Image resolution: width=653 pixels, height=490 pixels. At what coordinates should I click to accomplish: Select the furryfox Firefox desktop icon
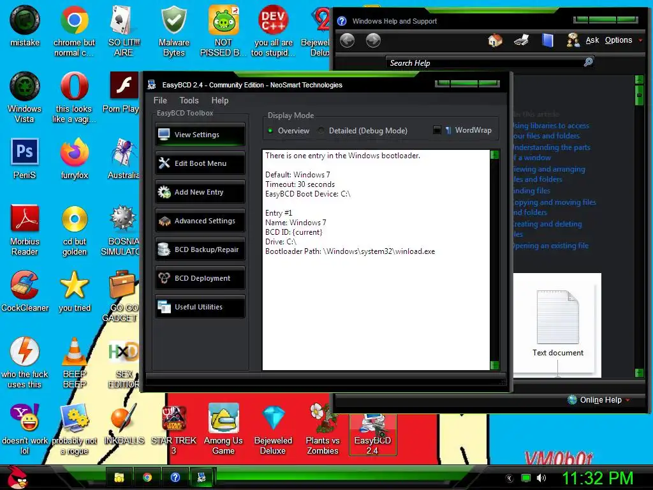coord(74,159)
